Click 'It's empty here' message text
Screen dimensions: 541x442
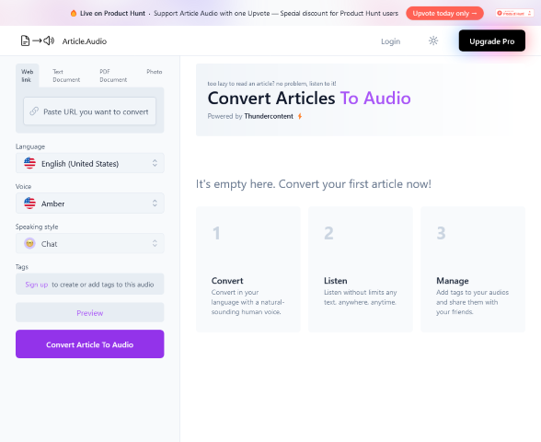tap(313, 184)
